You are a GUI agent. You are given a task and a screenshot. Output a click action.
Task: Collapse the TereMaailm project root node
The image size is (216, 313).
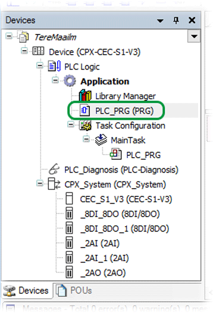9,36
